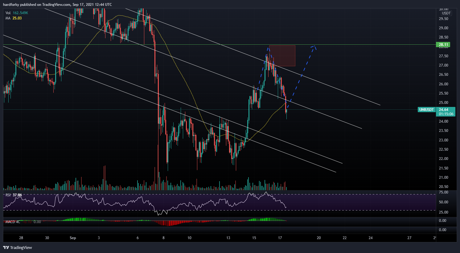Select the MA indicator legend label
Screen dimensions: 460x253
click(x=8, y=18)
